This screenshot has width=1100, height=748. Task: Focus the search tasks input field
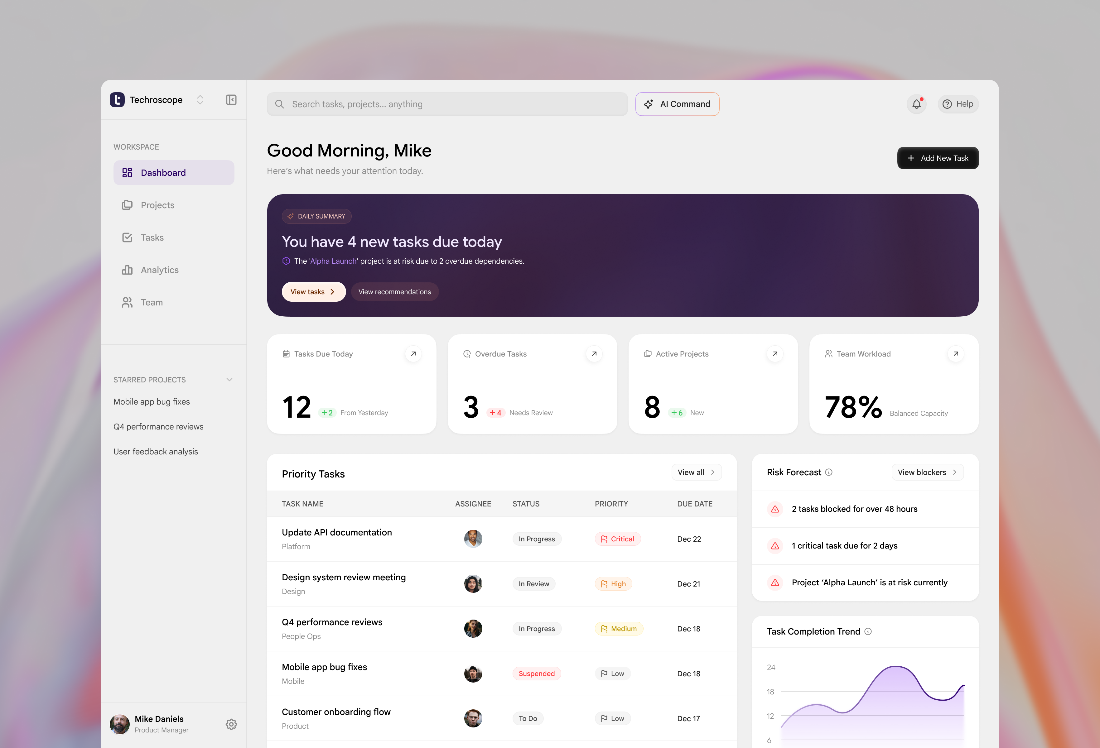[447, 104]
